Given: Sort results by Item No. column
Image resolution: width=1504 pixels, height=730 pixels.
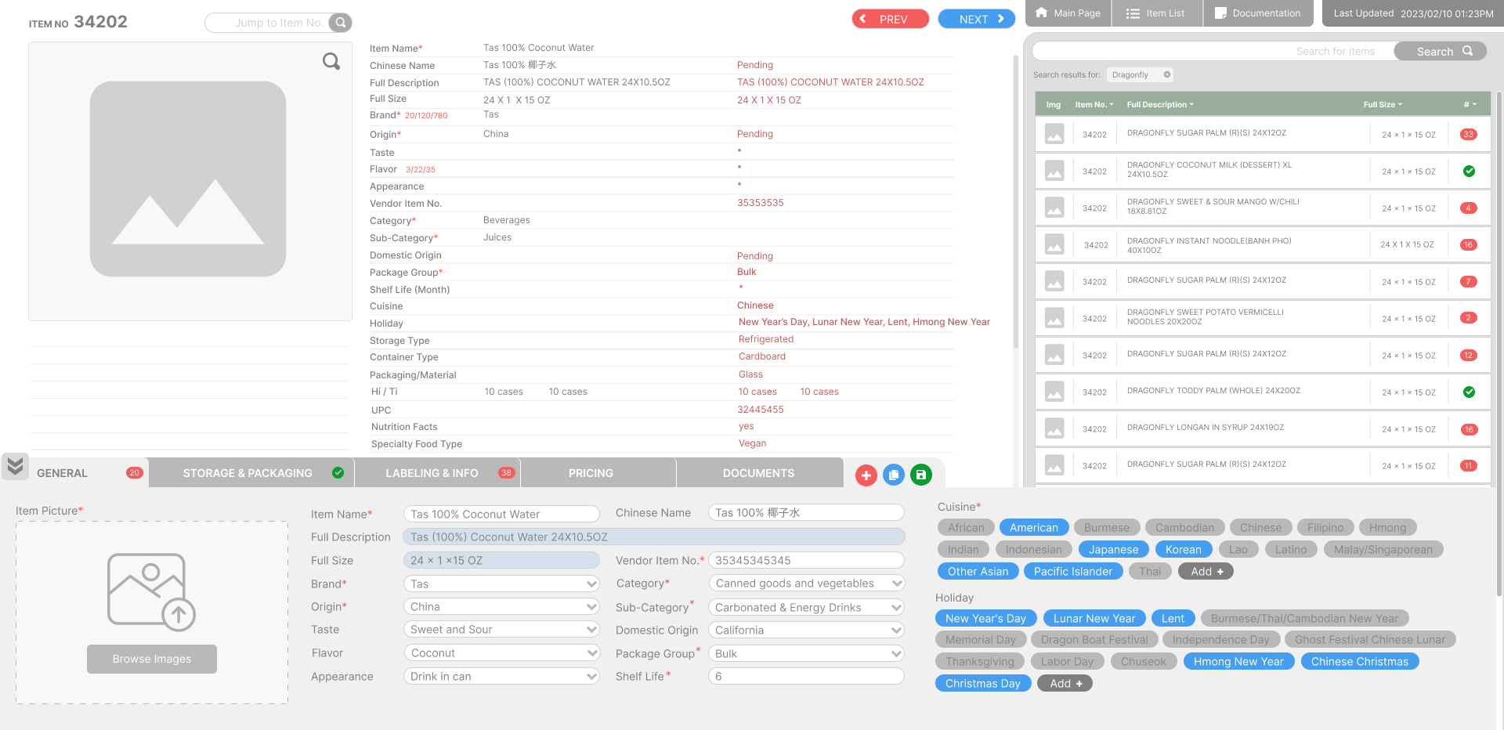Looking at the screenshot, I should [1094, 105].
